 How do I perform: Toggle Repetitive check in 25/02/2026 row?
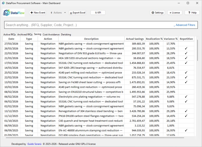click(186, 73)
